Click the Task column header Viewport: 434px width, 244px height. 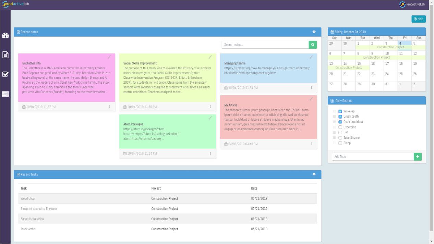click(24, 188)
